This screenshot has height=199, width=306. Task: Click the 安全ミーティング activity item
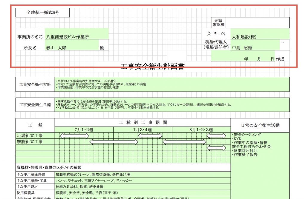(x=247, y=135)
